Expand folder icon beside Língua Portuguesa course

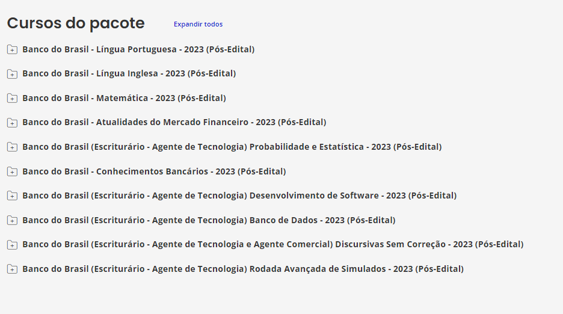(12, 49)
